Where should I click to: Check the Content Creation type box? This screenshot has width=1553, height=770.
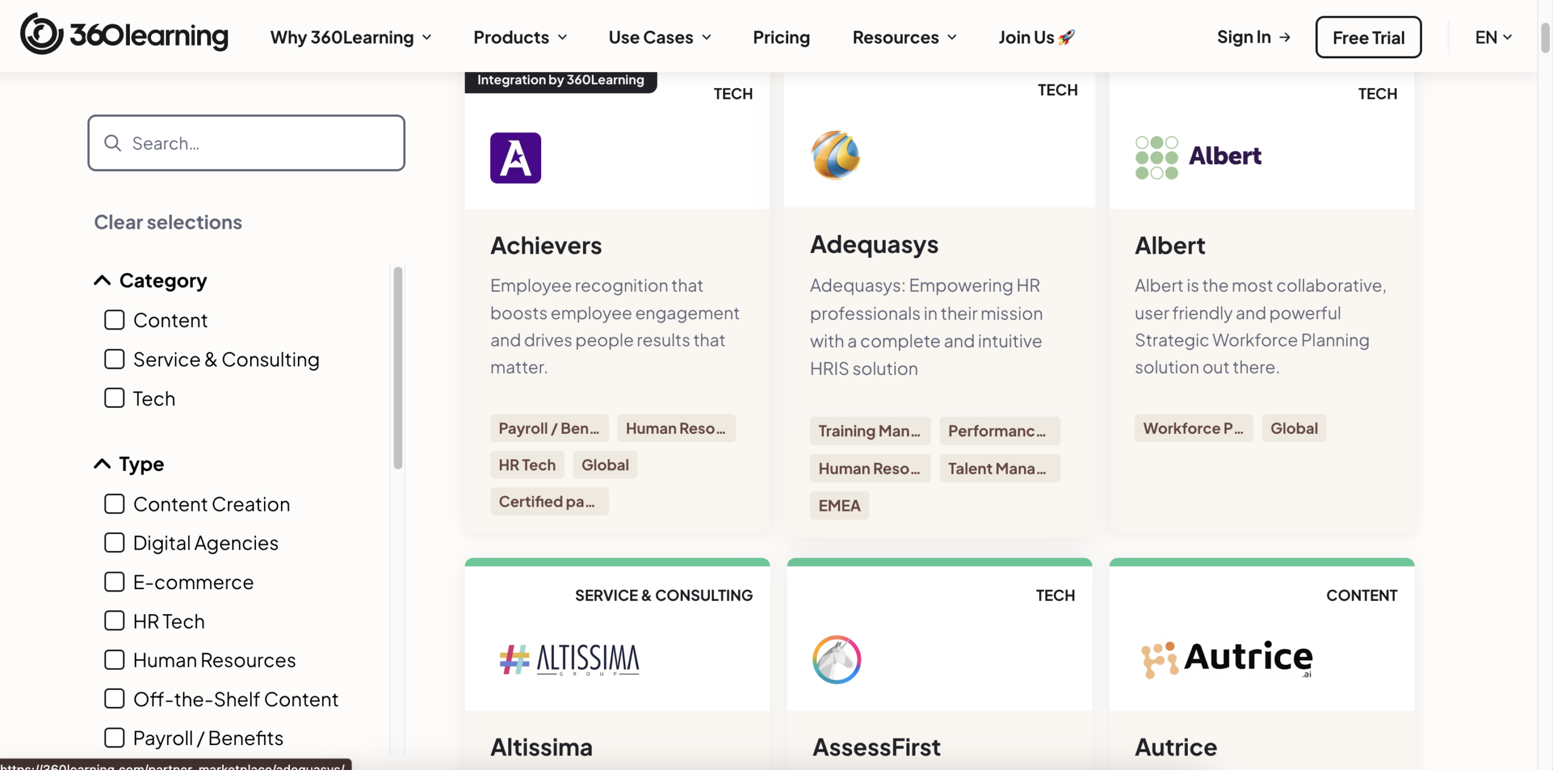tap(114, 504)
